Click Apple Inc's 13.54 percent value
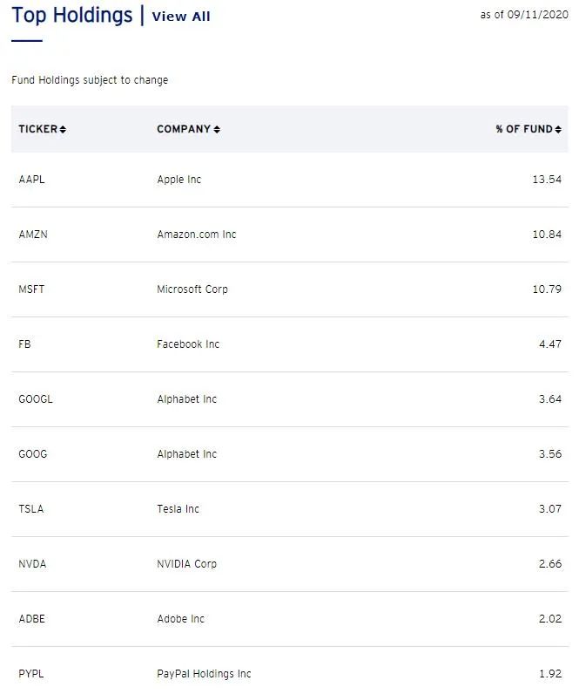This screenshot has height=694, width=579. pos(547,180)
